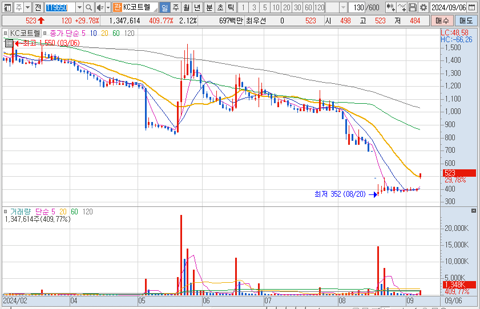This screenshot has height=309, width=480.
Task: Select the 10 interval button
Action: point(276,7)
